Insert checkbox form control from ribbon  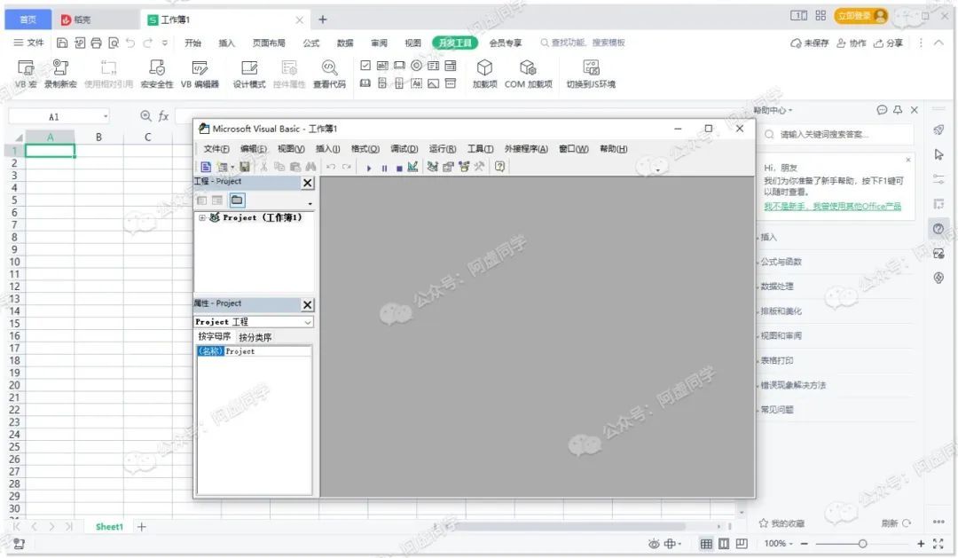365,66
